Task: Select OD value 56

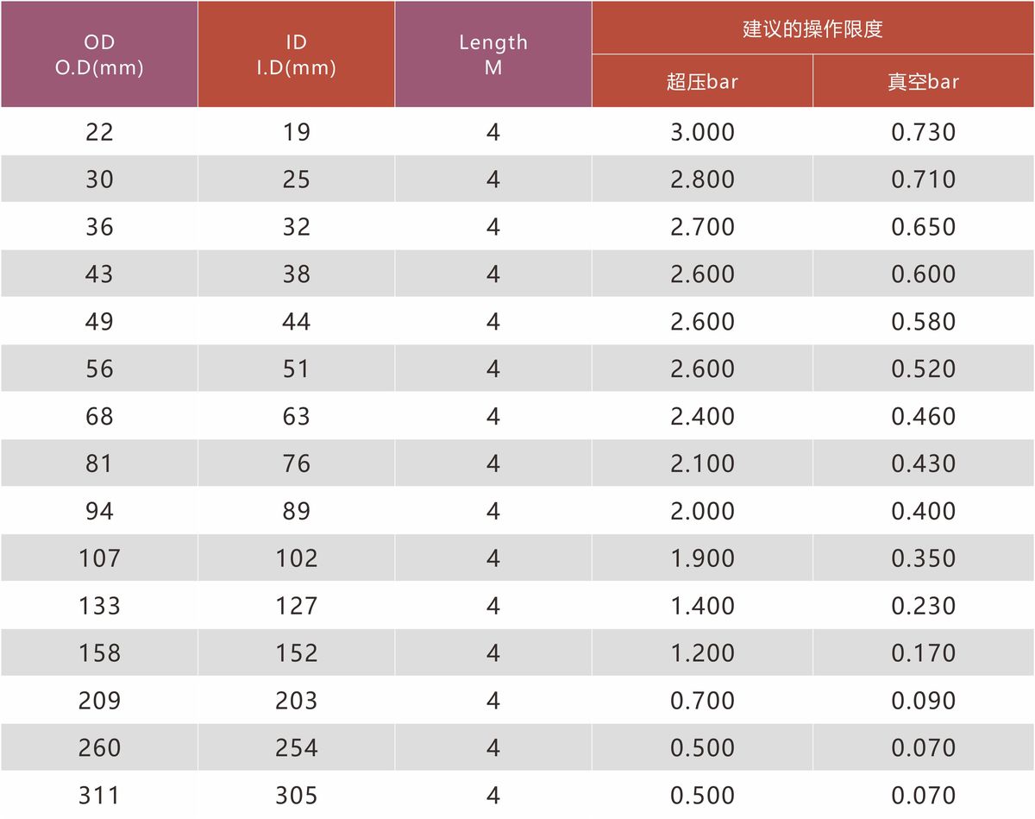Action: click(99, 369)
